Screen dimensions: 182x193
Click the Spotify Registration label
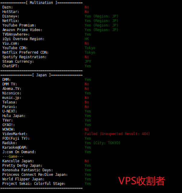pyautogui.click(x=24, y=57)
